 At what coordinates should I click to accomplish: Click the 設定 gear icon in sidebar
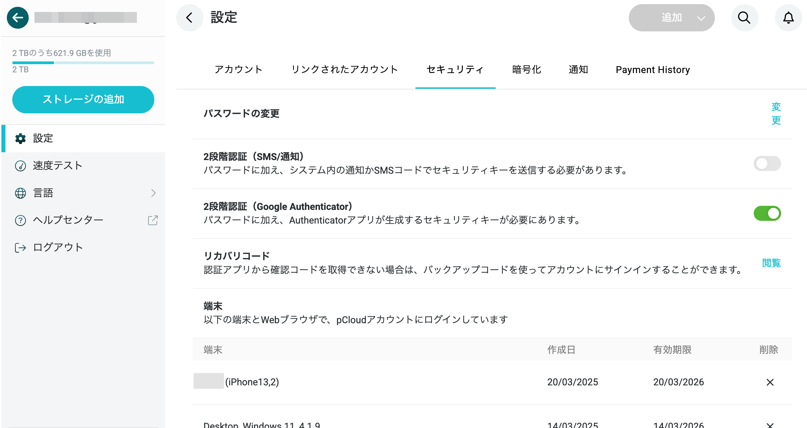tap(20, 139)
